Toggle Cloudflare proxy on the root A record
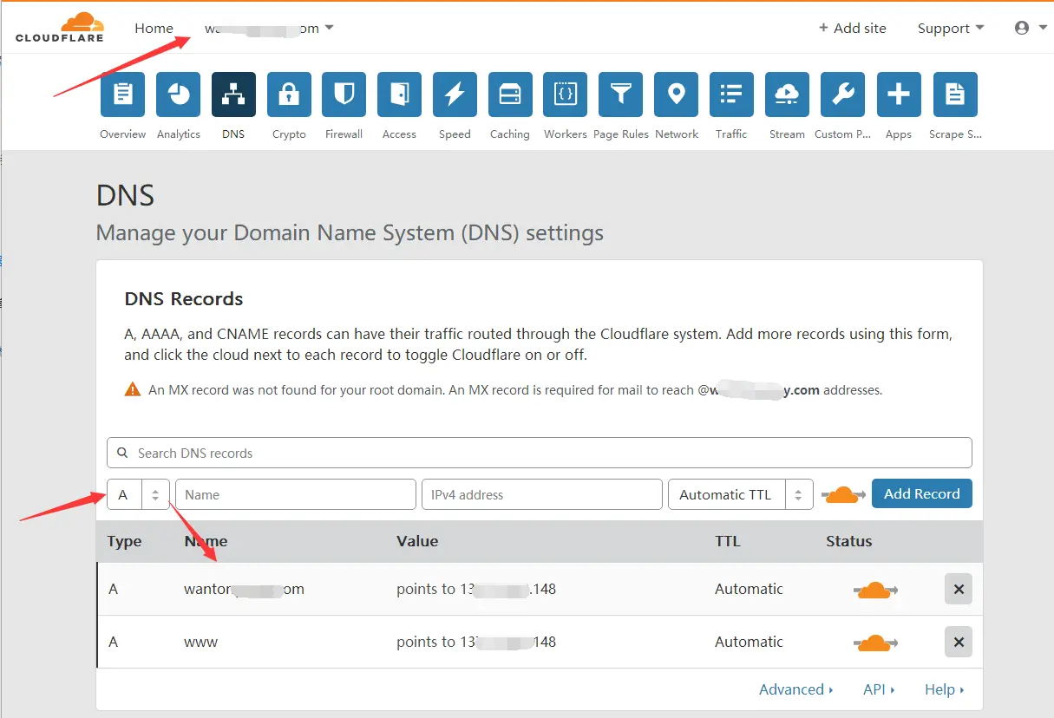The height and width of the screenshot is (718, 1054). tap(875, 589)
